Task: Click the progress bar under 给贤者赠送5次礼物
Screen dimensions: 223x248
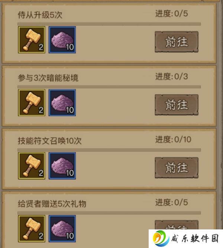Action: [109, 213]
